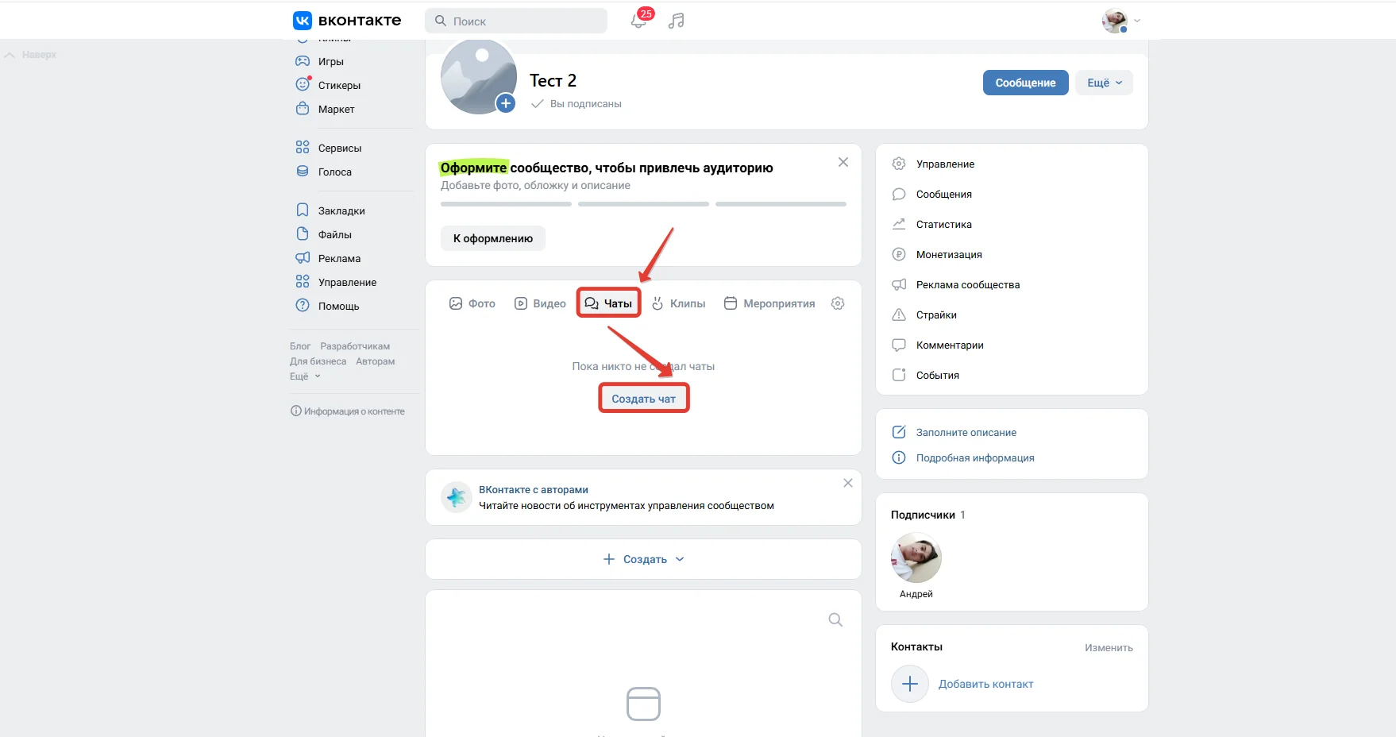This screenshot has width=1396, height=737.
Task: Open Помощь in the left sidebar
Action: click(338, 306)
